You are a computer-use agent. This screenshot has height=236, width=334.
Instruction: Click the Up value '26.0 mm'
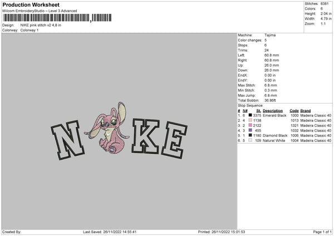(272, 65)
